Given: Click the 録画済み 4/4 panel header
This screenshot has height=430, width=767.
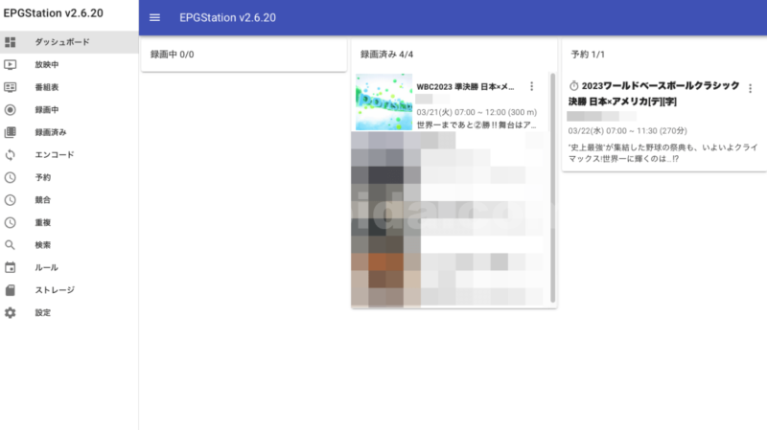Looking at the screenshot, I should pyautogui.click(x=387, y=55).
